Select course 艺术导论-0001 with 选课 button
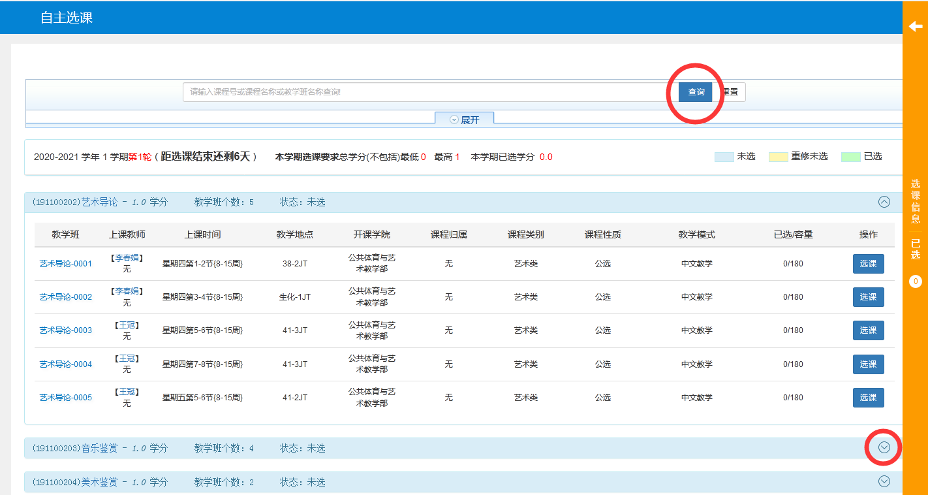This screenshot has width=928, height=495. click(x=868, y=264)
